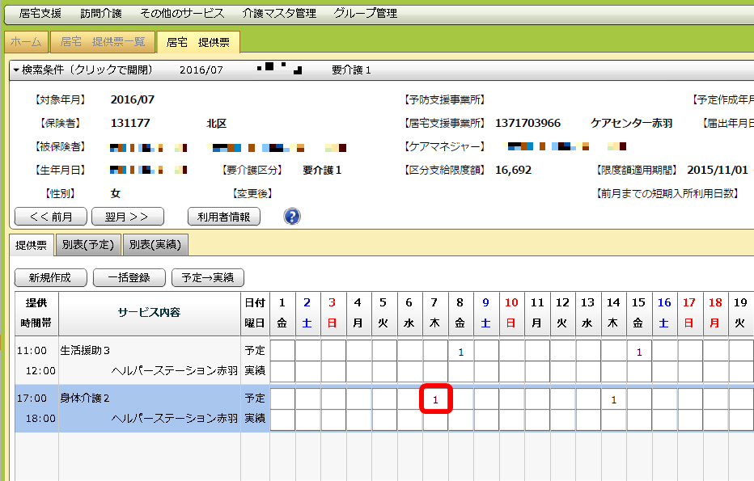Select the 別表(予定) tab
This screenshot has height=481, width=754.
point(88,244)
